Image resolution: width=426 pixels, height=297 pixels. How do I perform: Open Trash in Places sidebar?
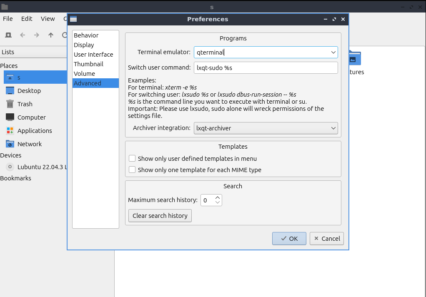pyautogui.click(x=25, y=104)
